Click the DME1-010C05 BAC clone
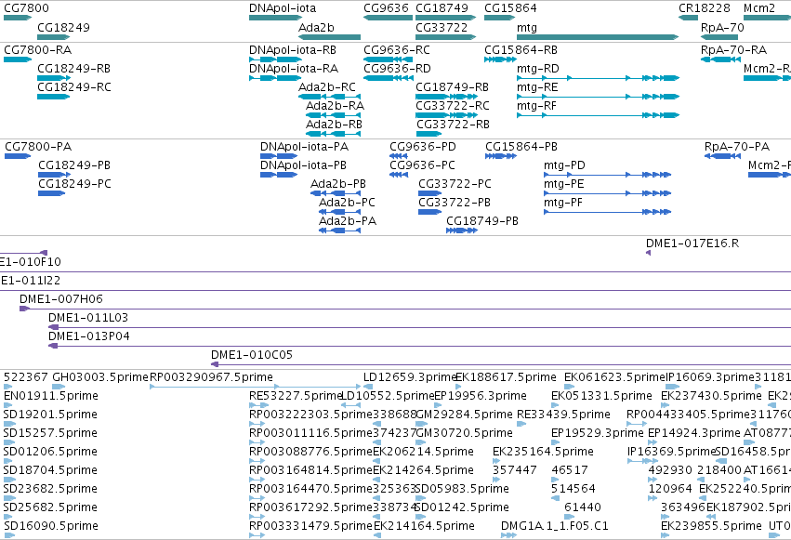The height and width of the screenshot is (540, 791). click(x=501, y=364)
